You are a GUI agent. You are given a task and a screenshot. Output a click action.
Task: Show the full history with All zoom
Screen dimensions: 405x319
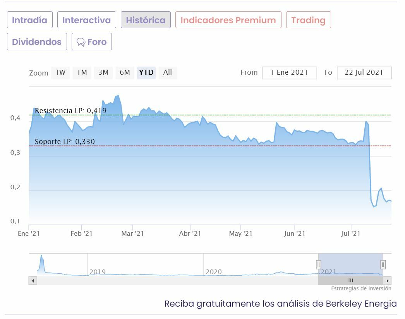click(x=168, y=72)
